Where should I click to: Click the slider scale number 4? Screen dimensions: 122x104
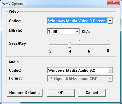pos(70,51)
